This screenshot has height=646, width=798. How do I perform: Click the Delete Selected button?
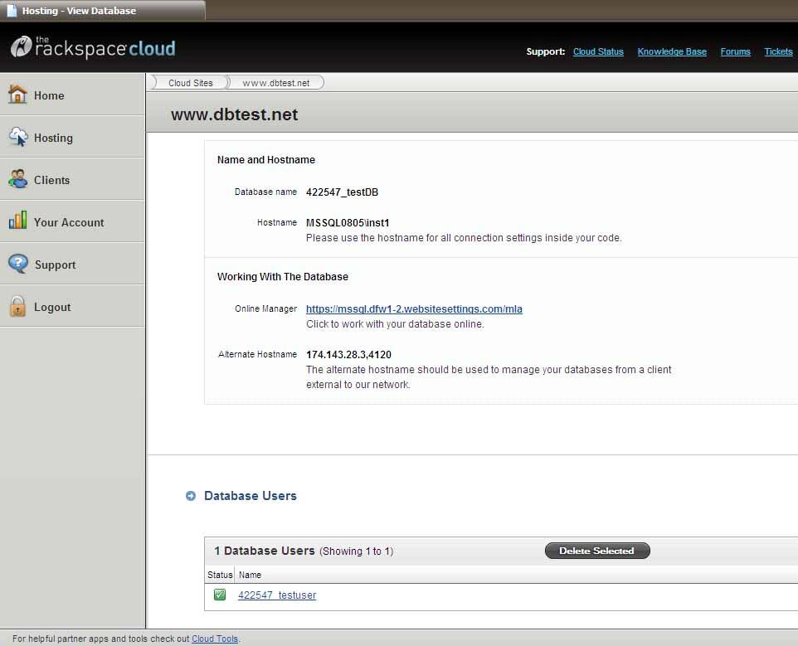(597, 551)
